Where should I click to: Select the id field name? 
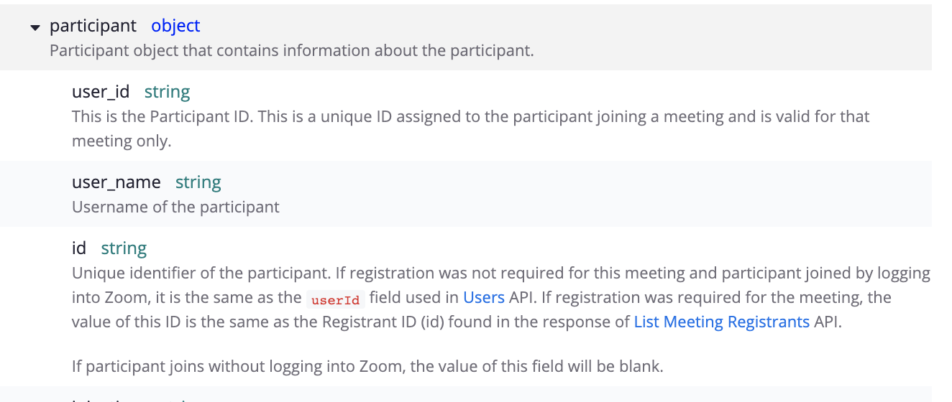(x=79, y=248)
